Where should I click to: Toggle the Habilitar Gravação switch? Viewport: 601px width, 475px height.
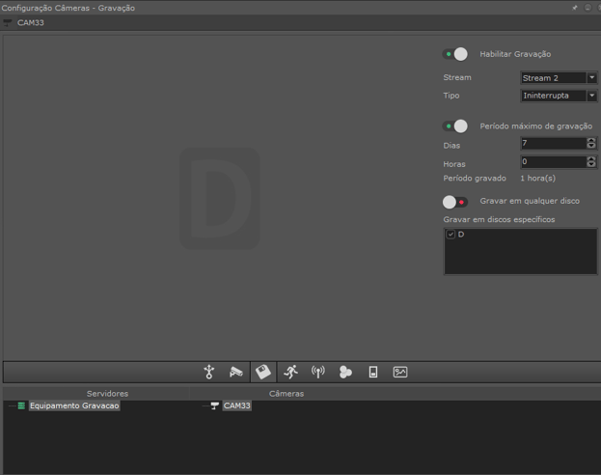click(x=455, y=54)
